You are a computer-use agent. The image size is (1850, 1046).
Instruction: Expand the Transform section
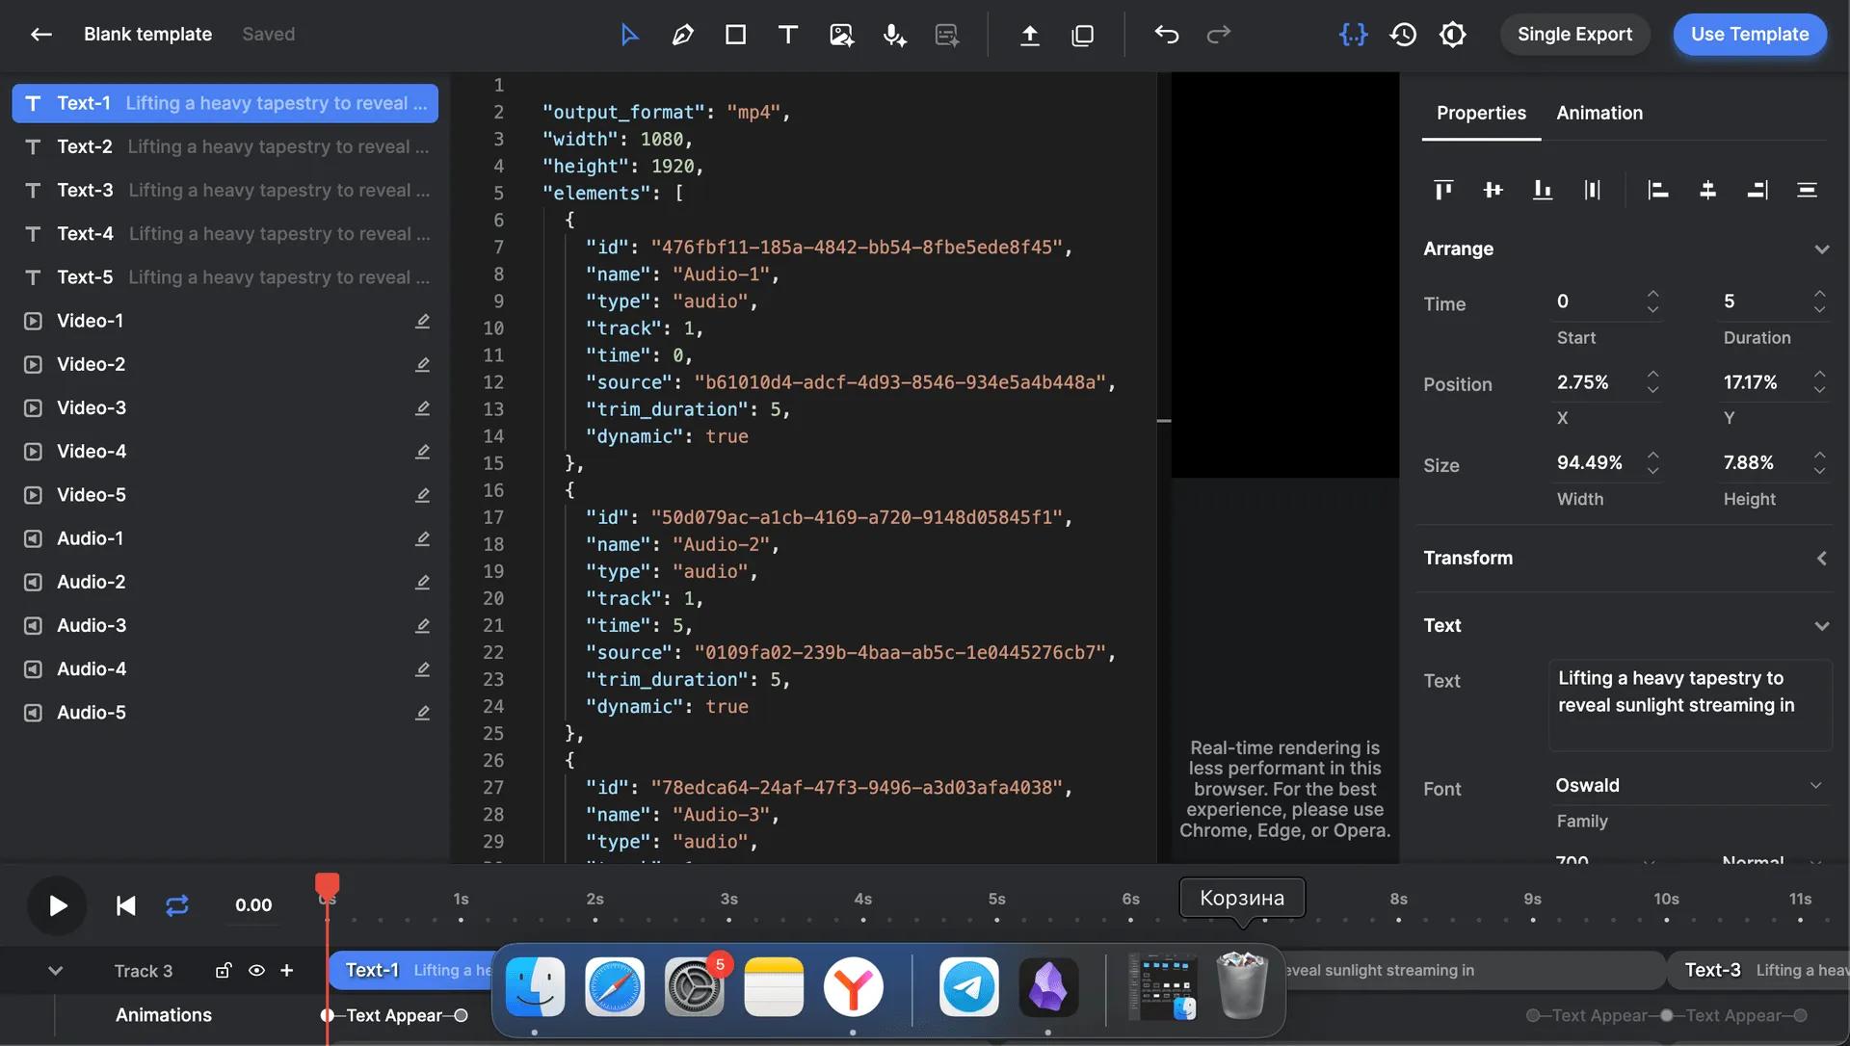point(1821,559)
